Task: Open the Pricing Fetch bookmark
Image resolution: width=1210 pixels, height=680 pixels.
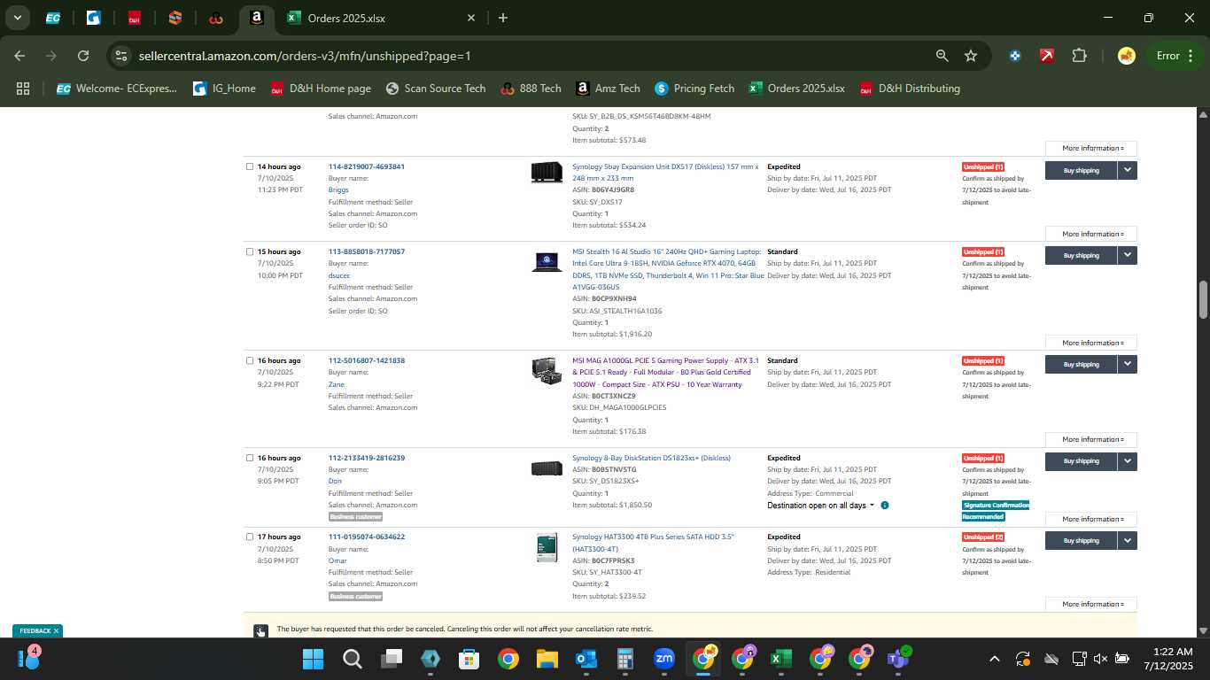Action: coord(694,89)
